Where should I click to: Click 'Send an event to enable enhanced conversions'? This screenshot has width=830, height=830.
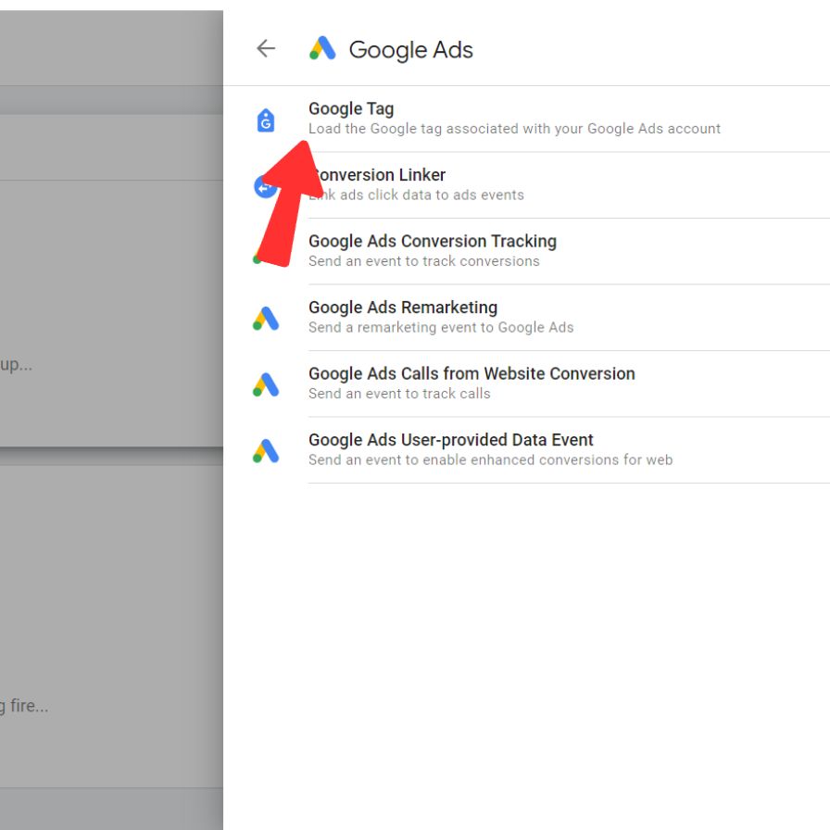[x=490, y=459]
